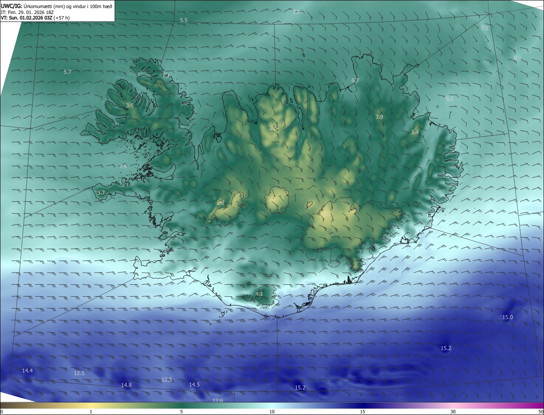Viewport: 544px width, 415px height.
Task: Click the '0' tick on colour scale
Action: click(x=2, y=412)
